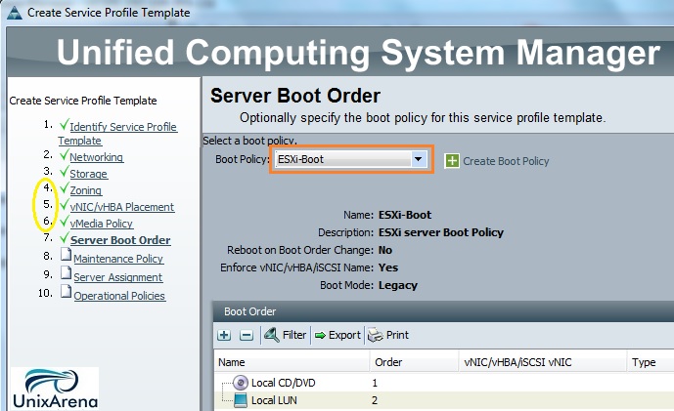Click the Reboot on Boot Order Change No value
The image size is (674, 411).
pos(385,250)
